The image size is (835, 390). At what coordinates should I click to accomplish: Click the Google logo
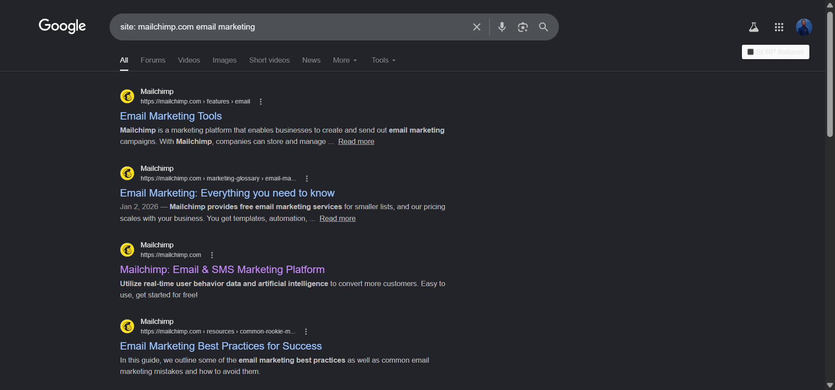62,26
